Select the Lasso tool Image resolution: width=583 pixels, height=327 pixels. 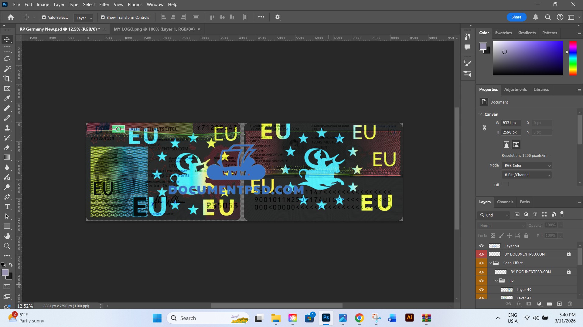[x=7, y=59]
